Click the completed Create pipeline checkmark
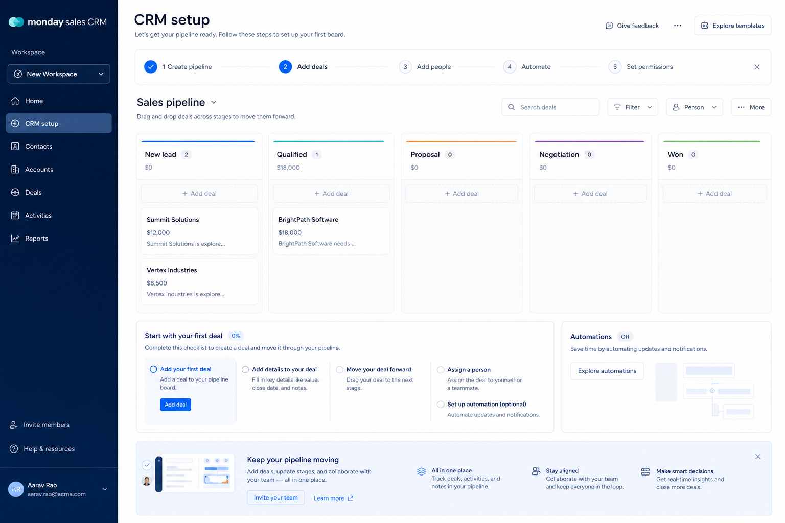The height and width of the screenshot is (523, 785). [x=151, y=67]
